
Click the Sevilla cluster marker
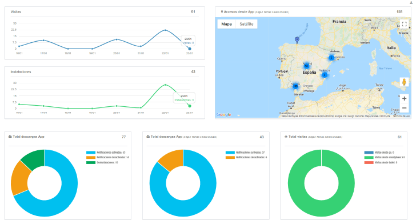click(x=295, y=86)
